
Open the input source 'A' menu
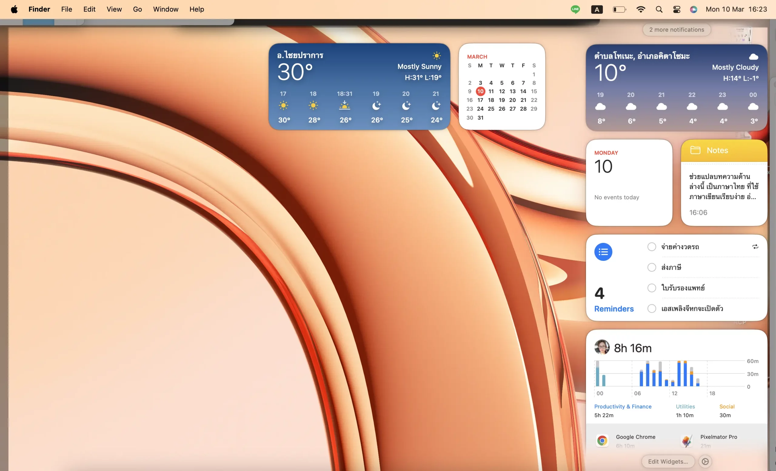tap(597, 9)
